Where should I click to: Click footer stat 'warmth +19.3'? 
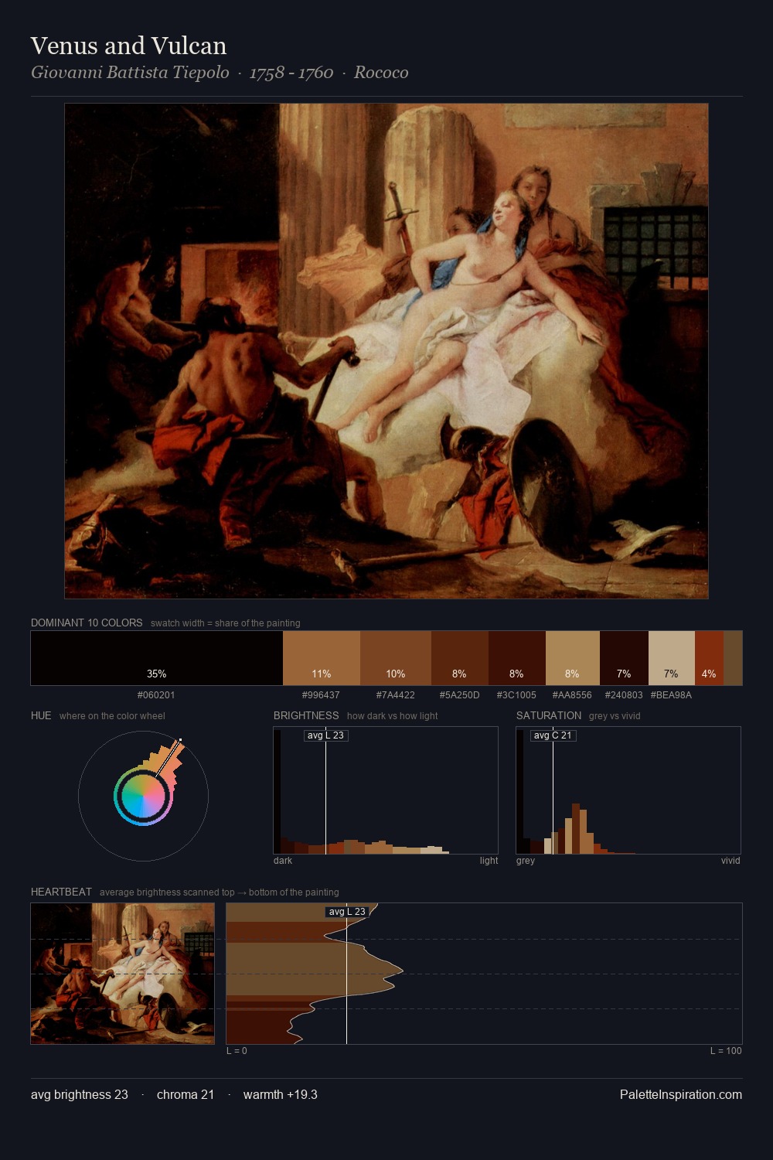coord(281,1094)
